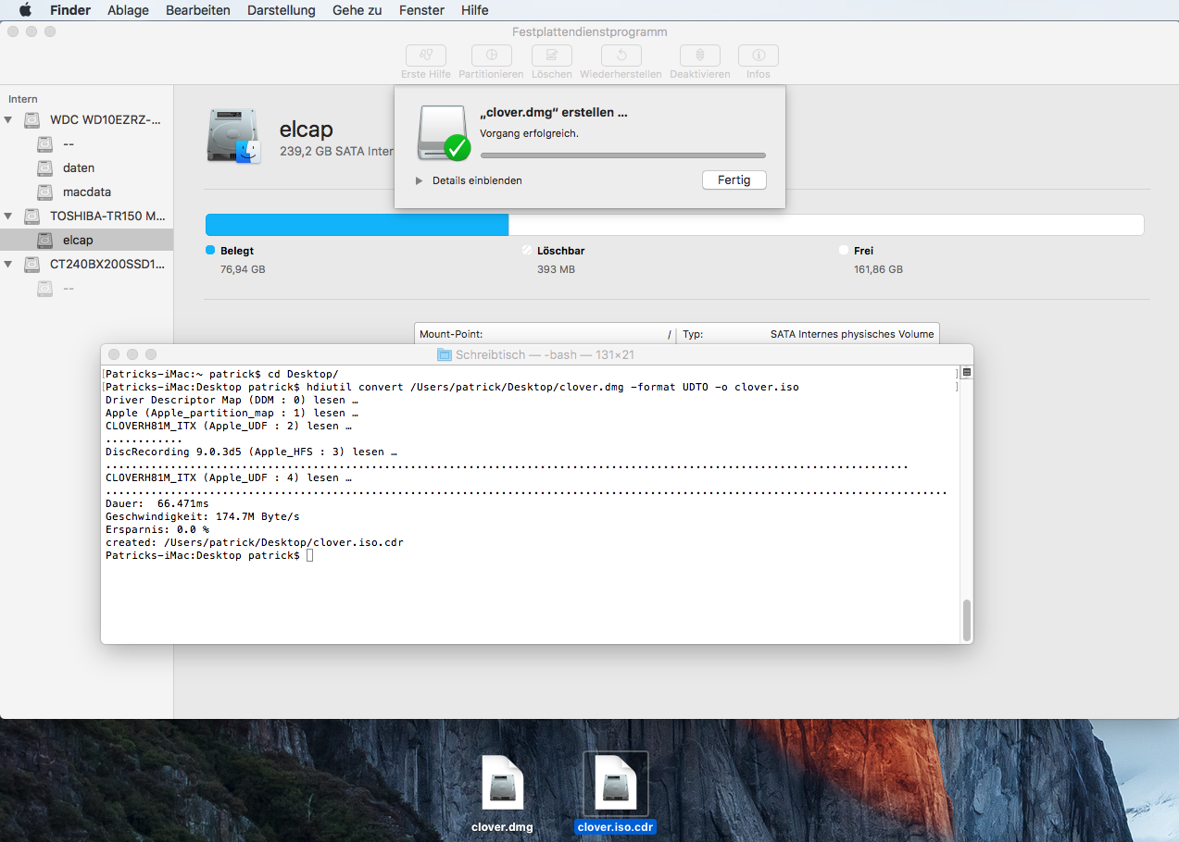
Task: Click the Deaktivieren toolbar icon
Action: coord(699,56)
